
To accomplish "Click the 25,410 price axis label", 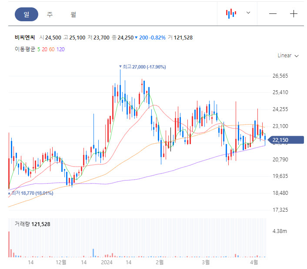I will coord(280,92).
